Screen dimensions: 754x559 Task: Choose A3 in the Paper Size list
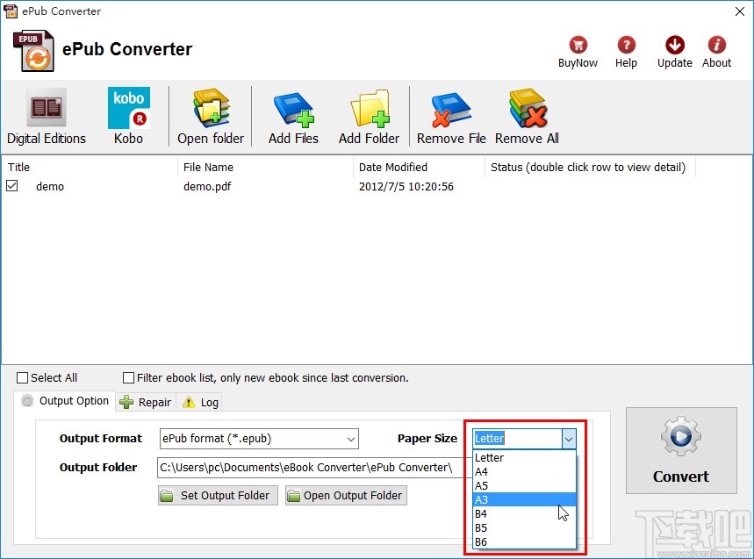[x=524, y=499]
